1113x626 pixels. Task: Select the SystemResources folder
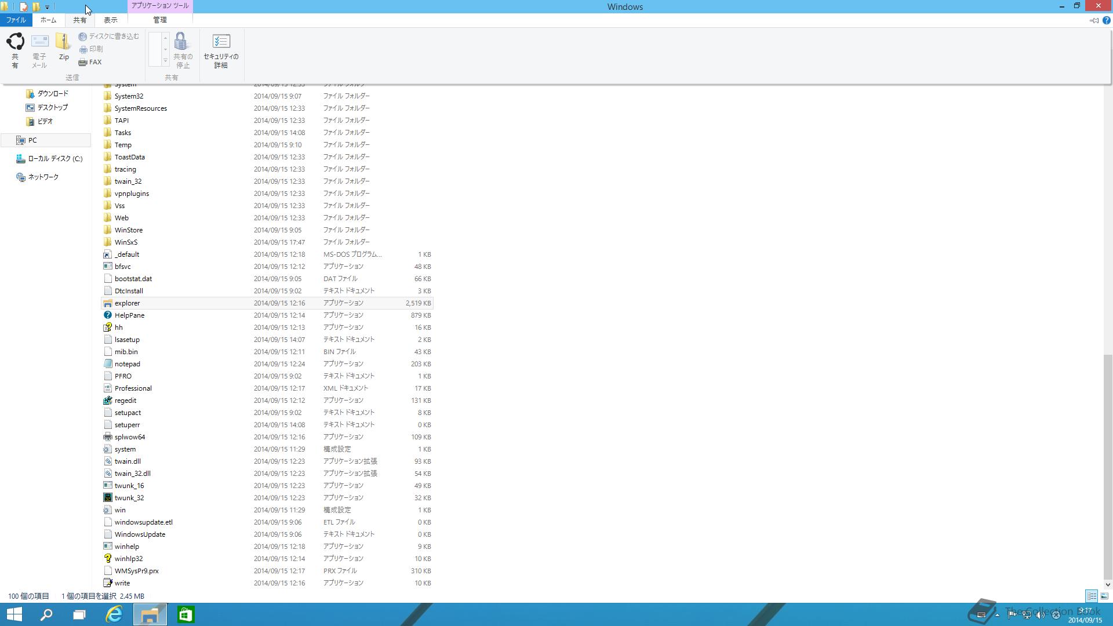tap(267, 108)
